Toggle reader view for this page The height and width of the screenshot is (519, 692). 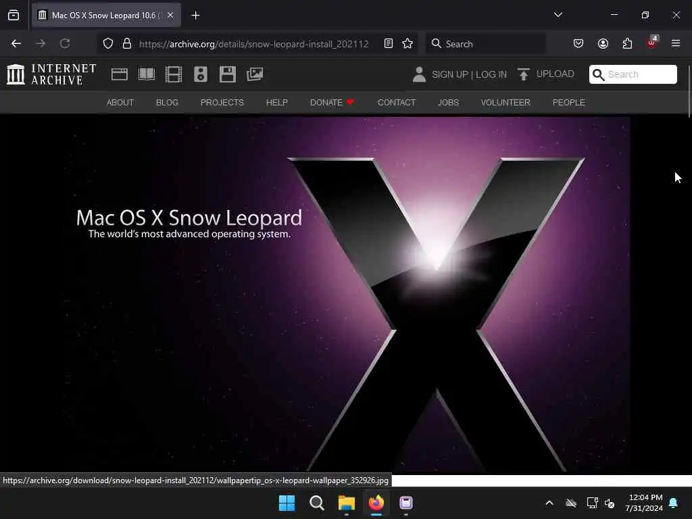[x=389, y=43]
